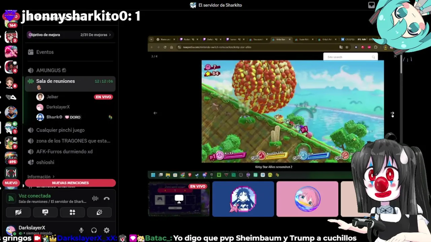Click the Windows Start icon in streamed taskbar

pyautogui.click(x=153, y=175)
